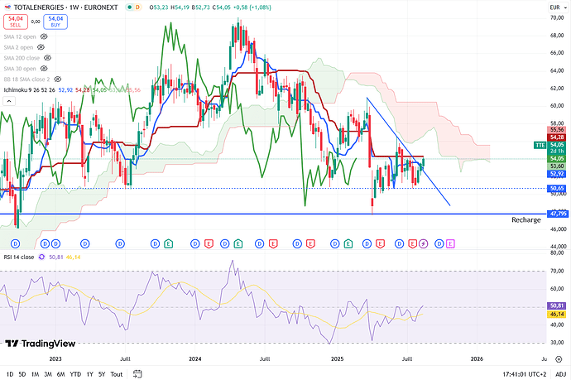This screenshot has width=571, height=380.
Task: Unhide the SMA 30 open indicator
Action: point(44,68)
